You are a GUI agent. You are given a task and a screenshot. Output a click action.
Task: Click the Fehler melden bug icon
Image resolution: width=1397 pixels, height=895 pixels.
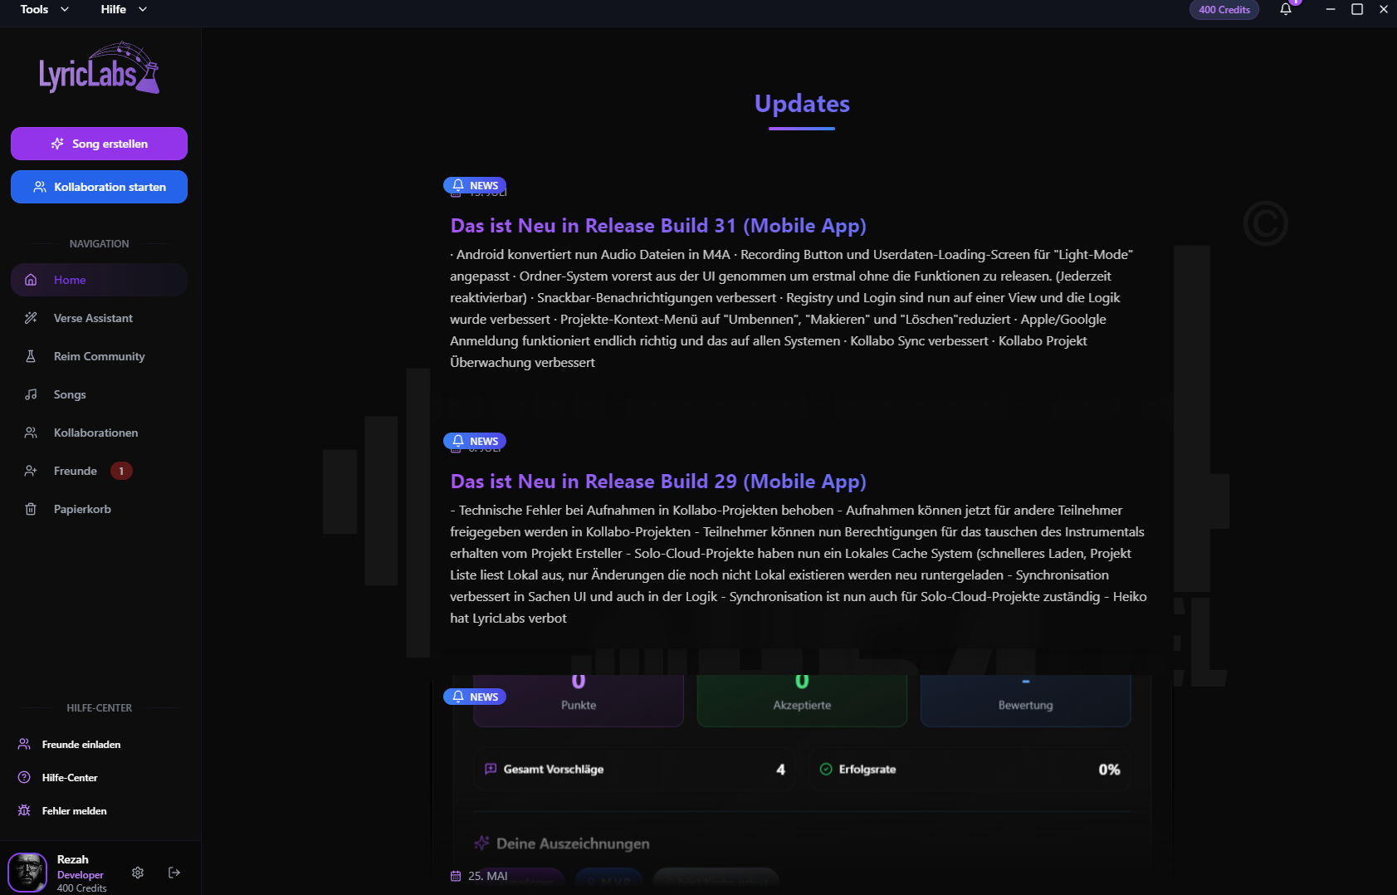click(x=23, y=811)
